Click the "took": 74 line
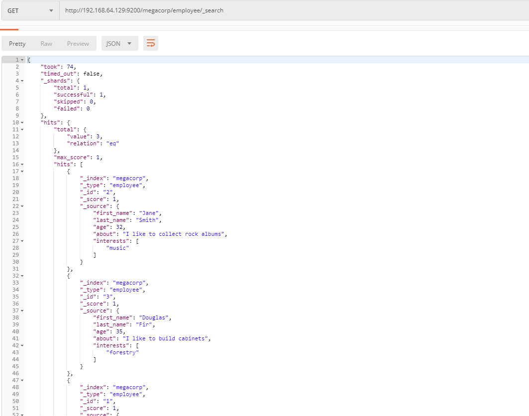Screen dimensions: 529x416 coord(58,67)
